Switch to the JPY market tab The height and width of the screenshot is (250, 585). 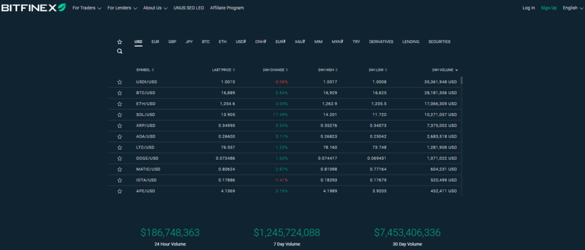189,42
